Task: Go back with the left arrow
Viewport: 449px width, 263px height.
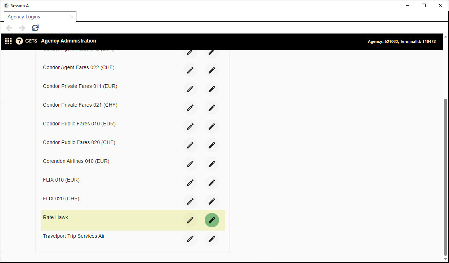Action: 9,28
